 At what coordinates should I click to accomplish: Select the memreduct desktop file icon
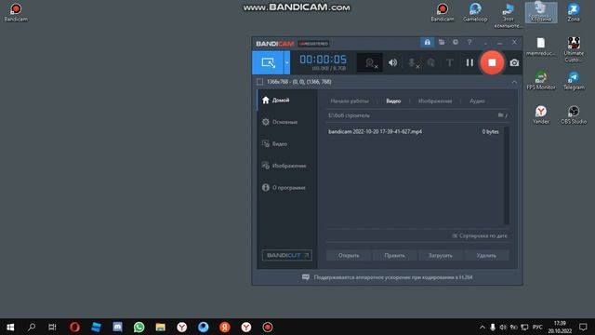click(541, 47)
